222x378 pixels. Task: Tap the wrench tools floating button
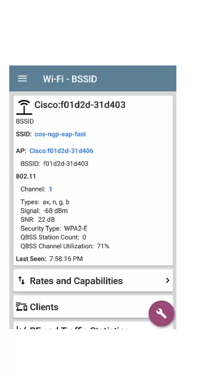(x=162, y=313)
